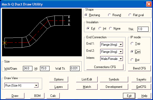Click the Draw button
The width and height of the screenshot is (153, 100).
pos(15,96)
